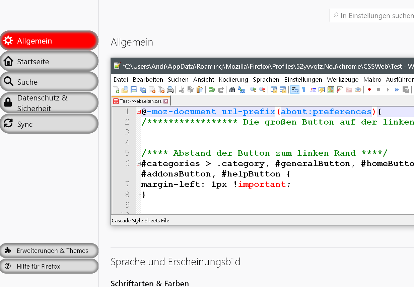Open Datenschutz & Sicherheit settings
The width and height of the screenshot is (414, 287).
[x=49, y=103]
